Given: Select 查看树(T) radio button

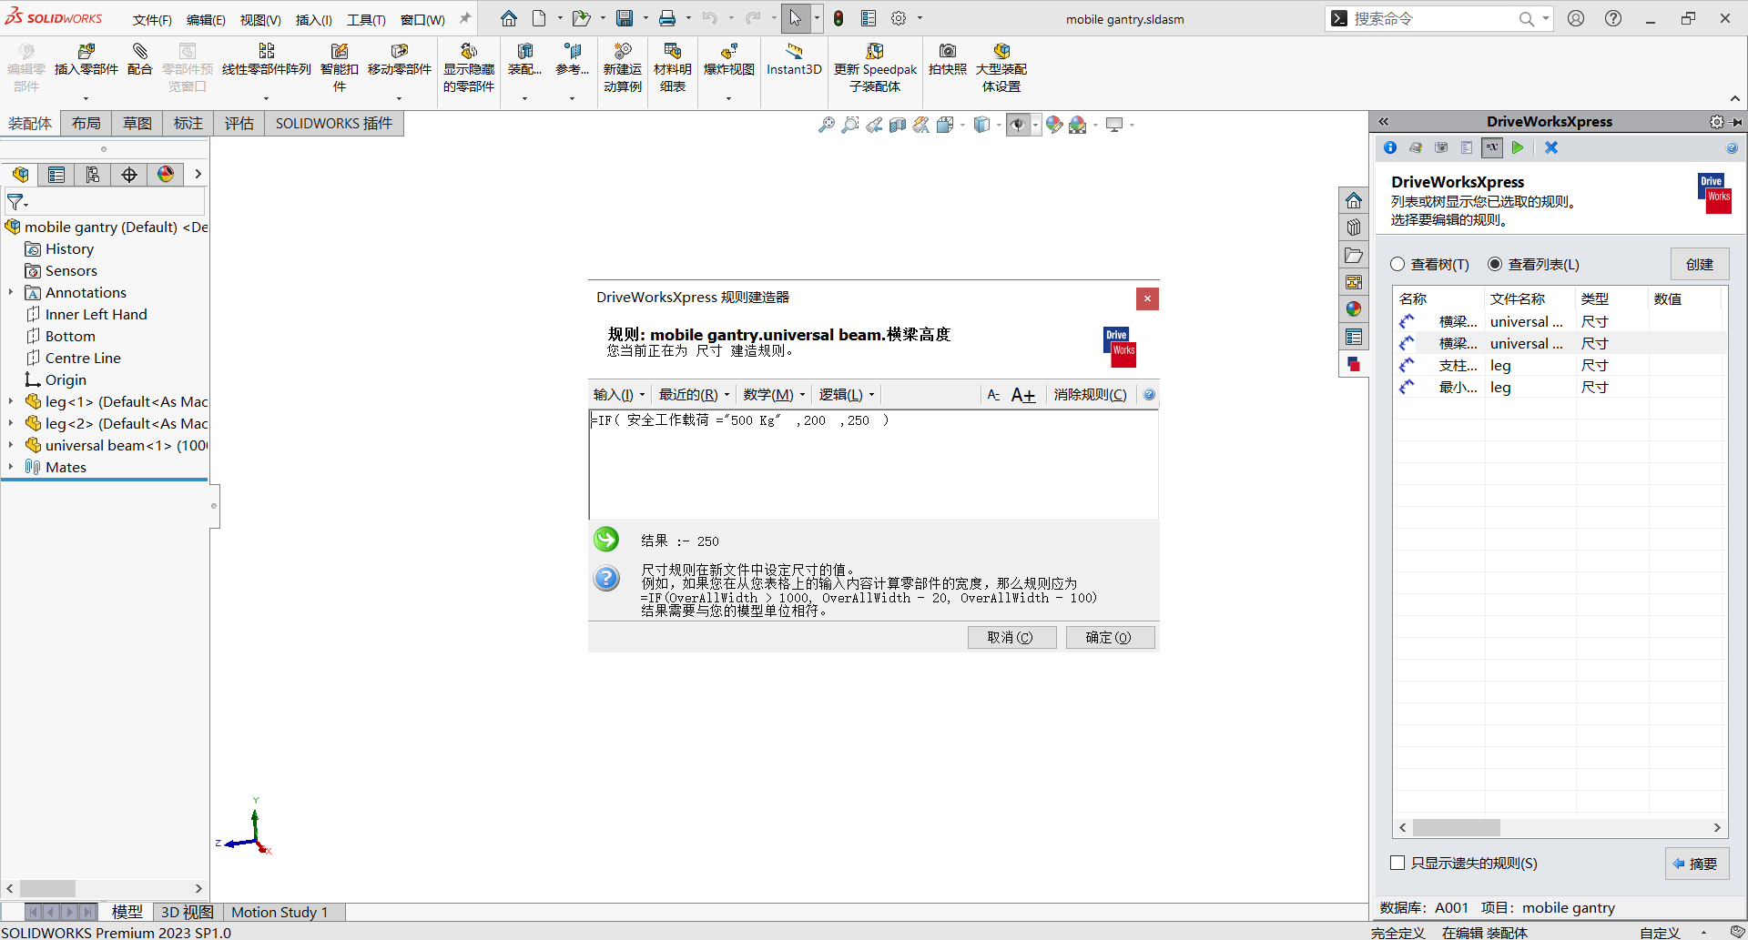Looking at the screenshot, I should pyautogui.click(x=1397, y=264).
